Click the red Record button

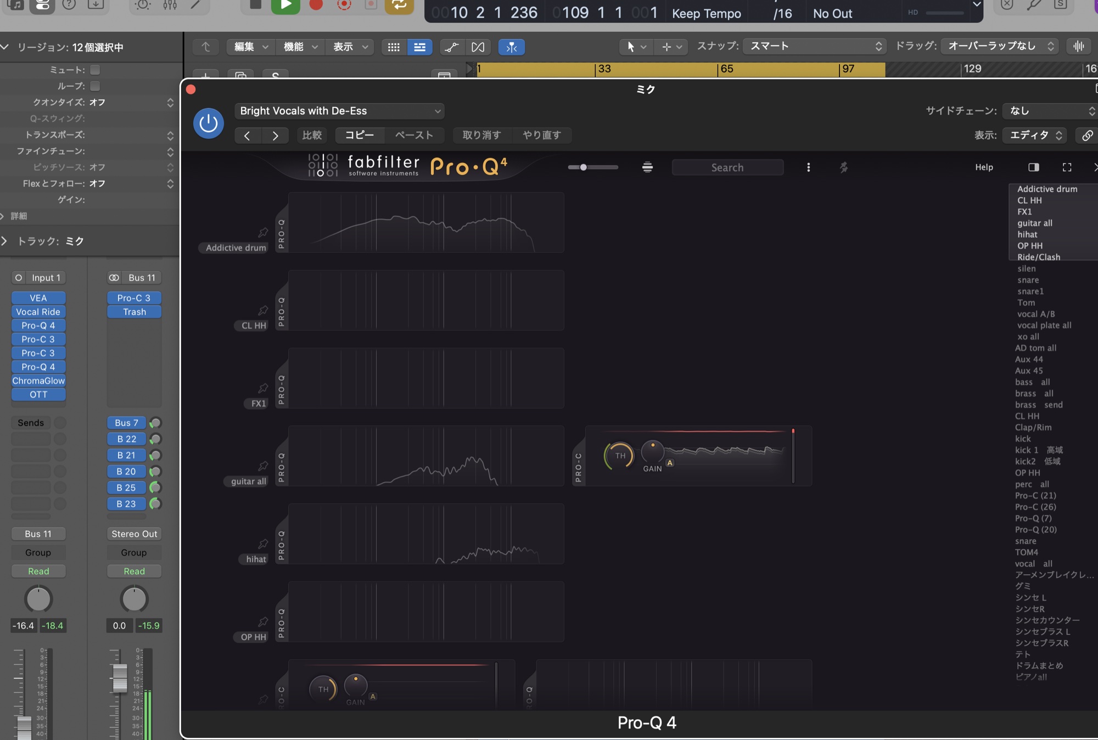click(x=316, y=5)
